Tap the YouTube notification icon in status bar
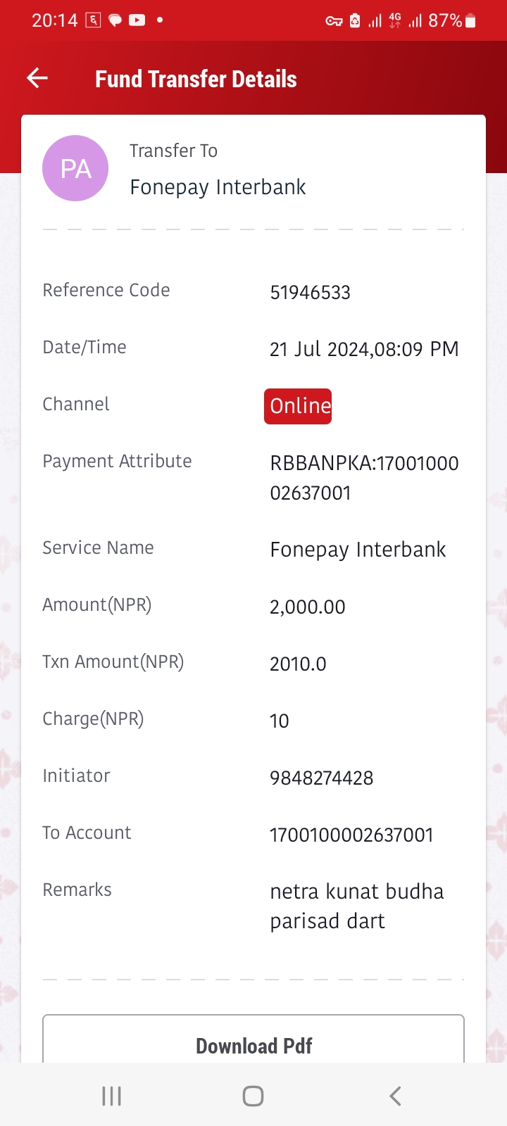 coord(137,20)
